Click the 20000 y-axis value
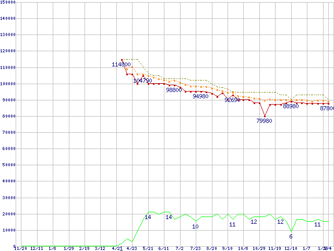This screenshot has height=251, width=334. pos(9,214)
